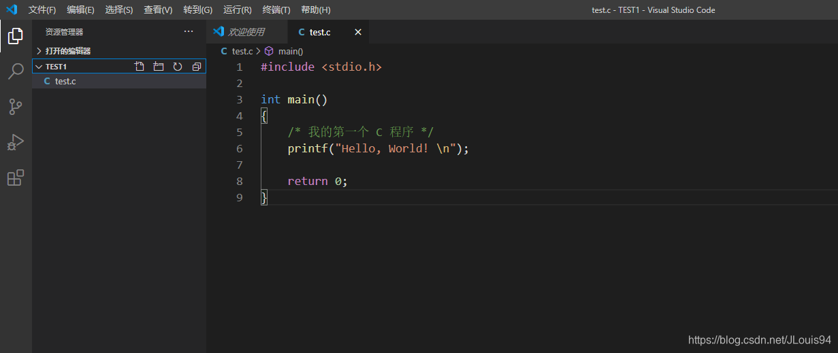Open the 编辑(E) menu
The image size is (838, 353).
[x=80, y=10]
